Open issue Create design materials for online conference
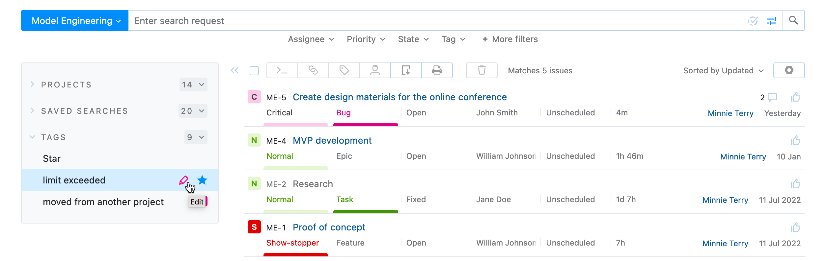Viewport: 826px width, 261px height. (399, 97)
